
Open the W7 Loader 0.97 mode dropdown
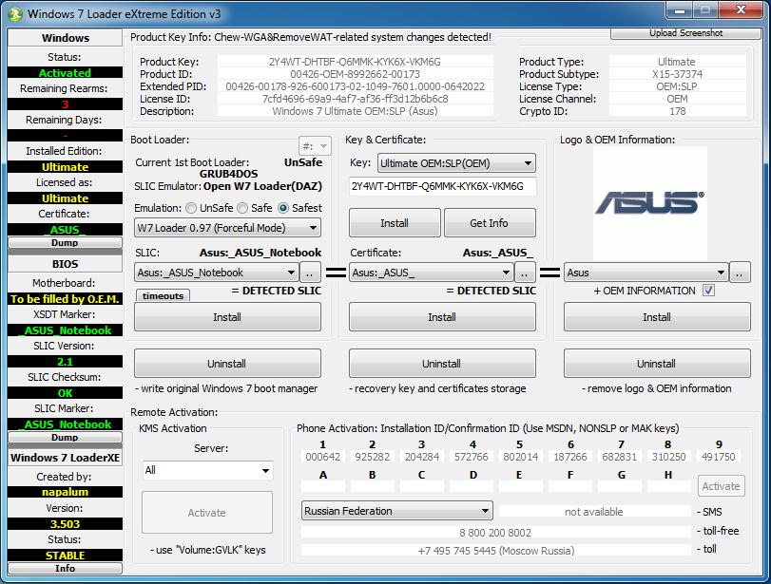227,228
